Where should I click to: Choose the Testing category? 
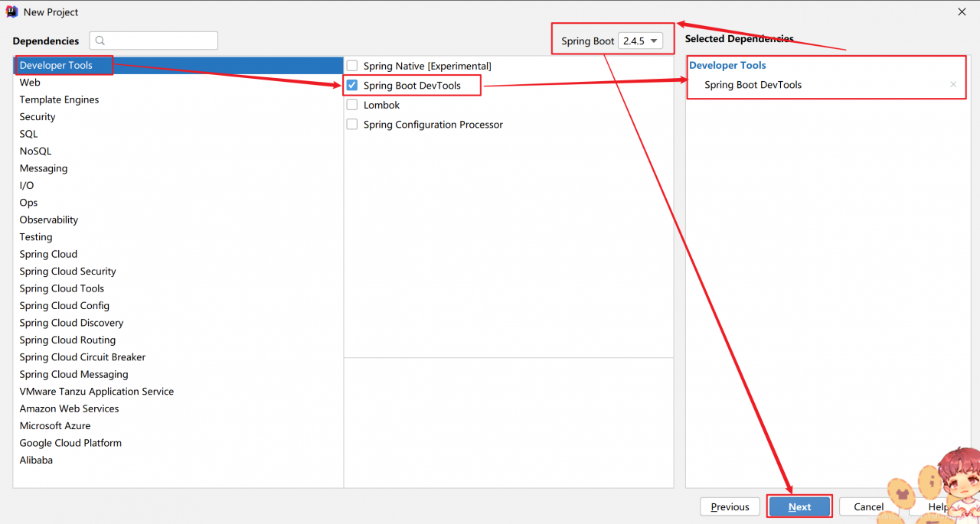coord(178,237)
